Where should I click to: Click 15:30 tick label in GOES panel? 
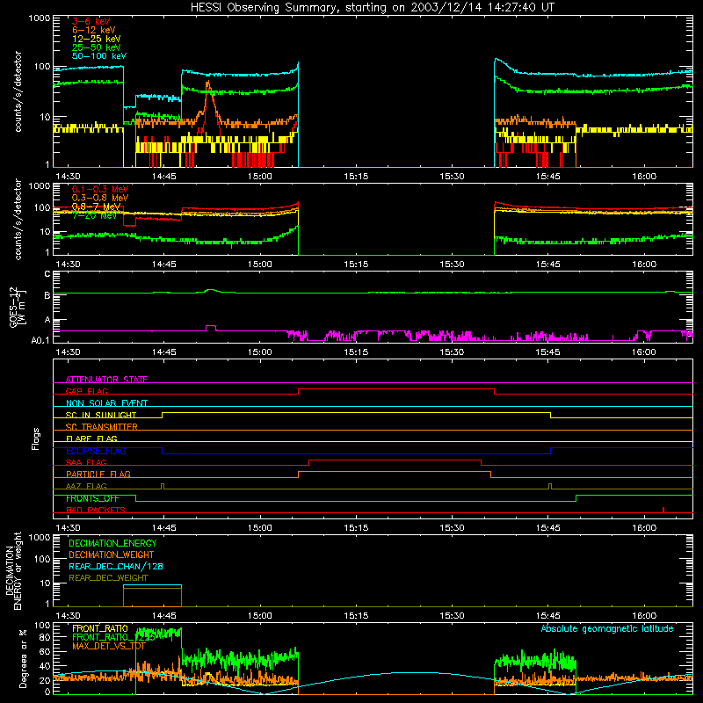point(452,352)
